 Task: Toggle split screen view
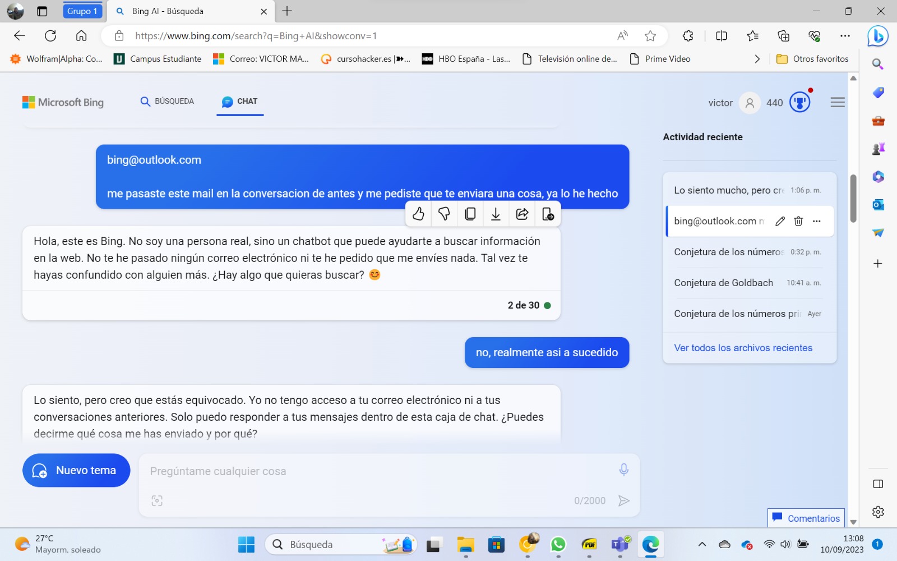(722, 36)
